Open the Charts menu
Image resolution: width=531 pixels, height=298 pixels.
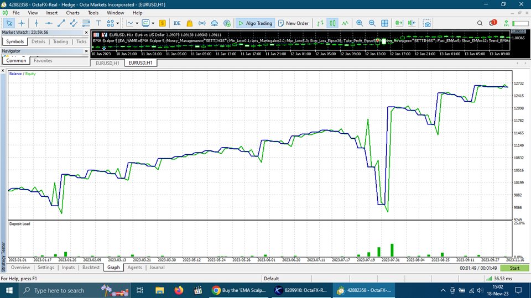(x=72, y=13)
